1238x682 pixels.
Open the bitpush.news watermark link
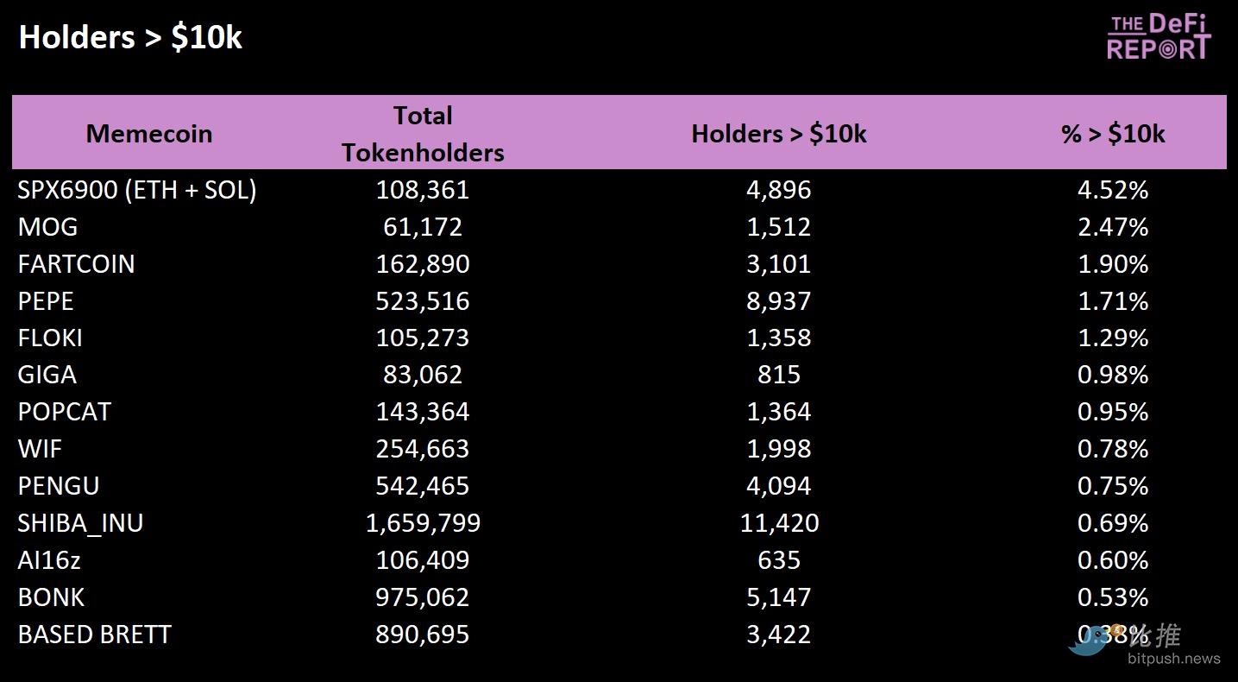[1173, 659]
